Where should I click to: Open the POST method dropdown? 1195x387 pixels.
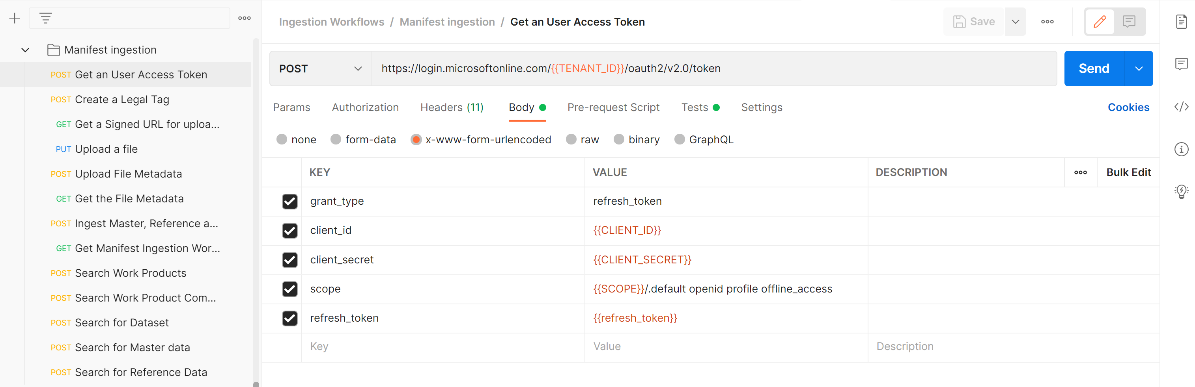tap(320, 69)
